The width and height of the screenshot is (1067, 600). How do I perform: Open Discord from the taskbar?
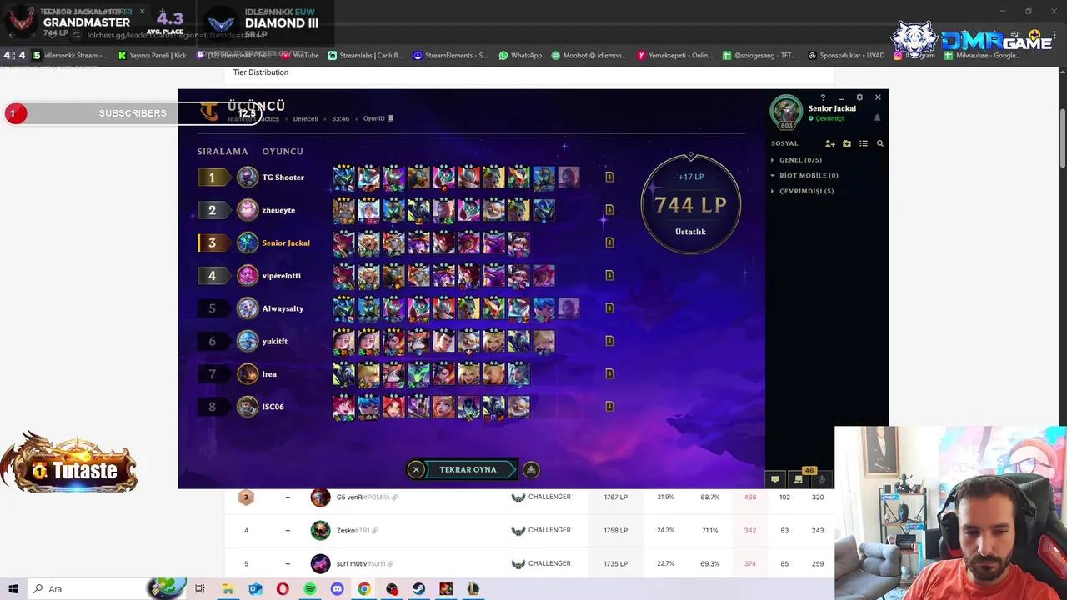337,589
